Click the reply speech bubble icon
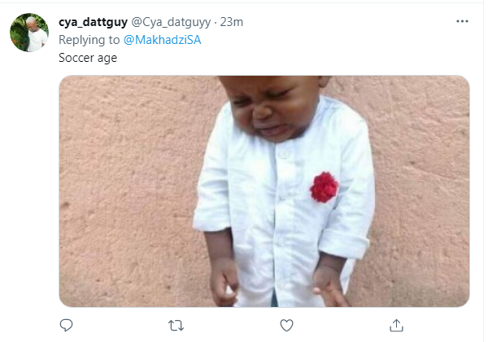Screen dimensions: 488x342 [x=67, y=325]
